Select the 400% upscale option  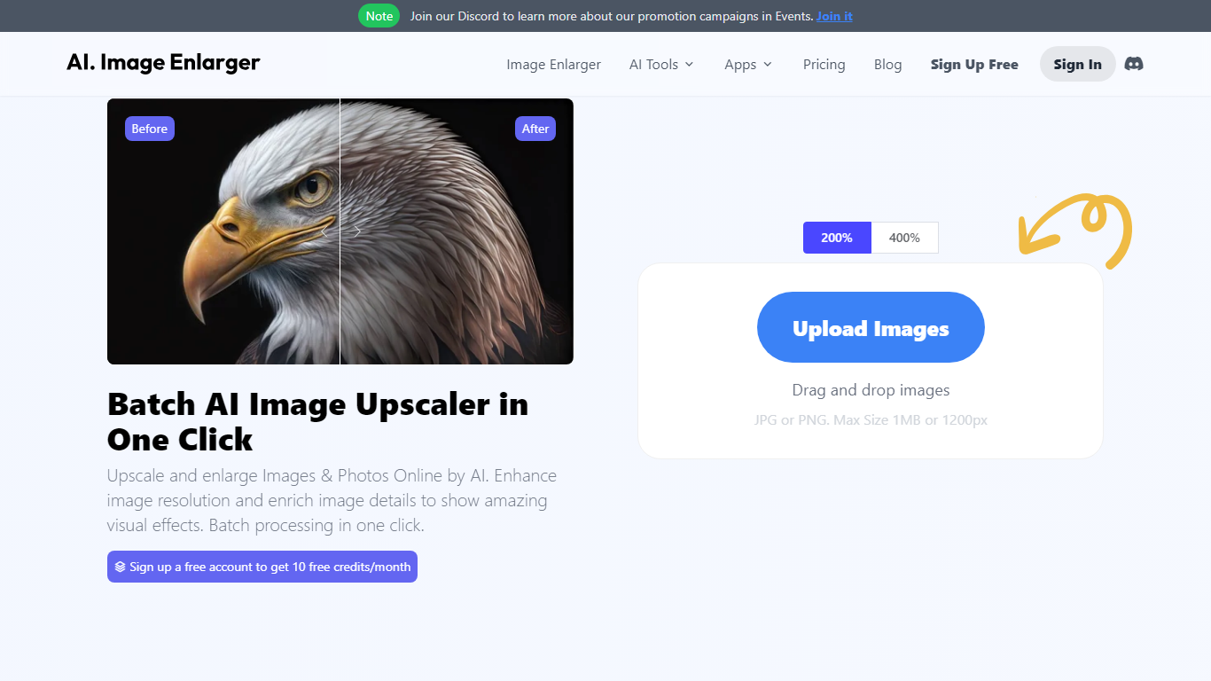tap(904, 238)
